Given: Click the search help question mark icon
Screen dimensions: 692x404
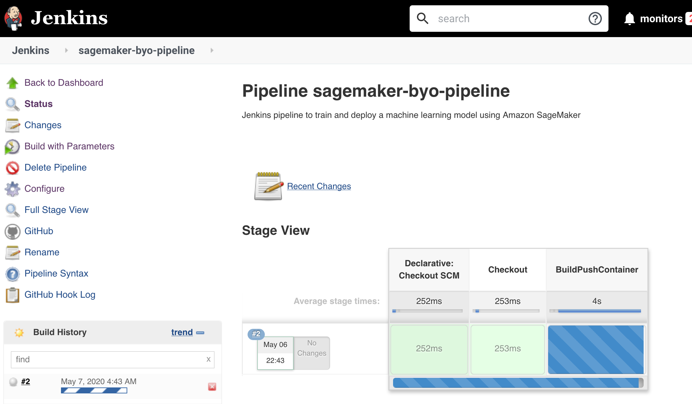Looking at the screenshot, I should pyautogui.click(x=595, y=19).
